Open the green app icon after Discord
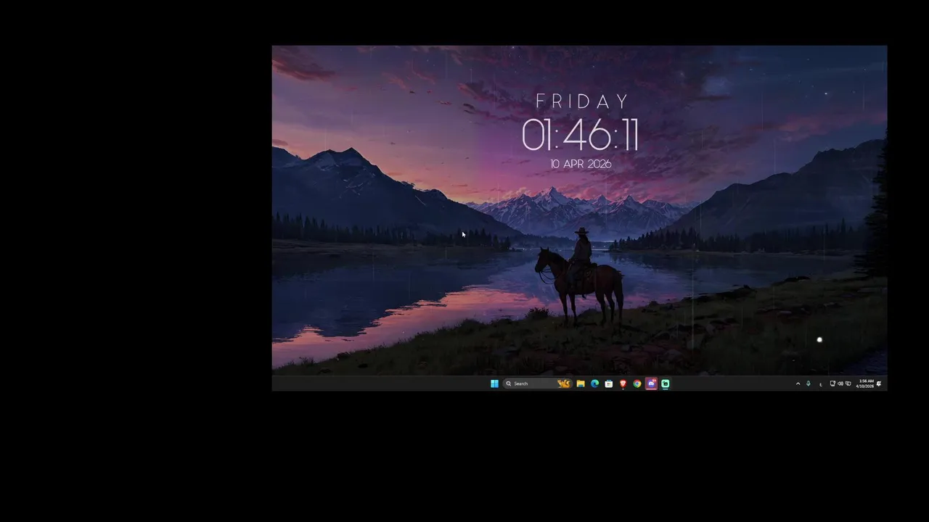The height and width of the screenshot is (522, 929). click(x=665, y=384)
